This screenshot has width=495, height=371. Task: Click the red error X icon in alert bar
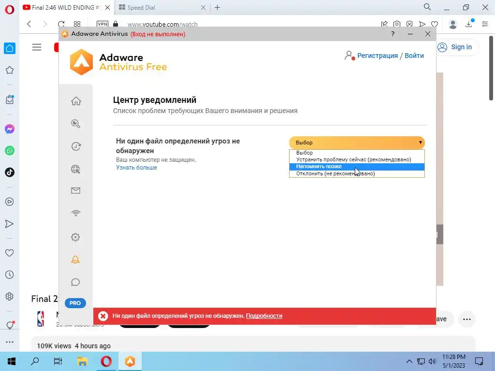pos(103,316)
